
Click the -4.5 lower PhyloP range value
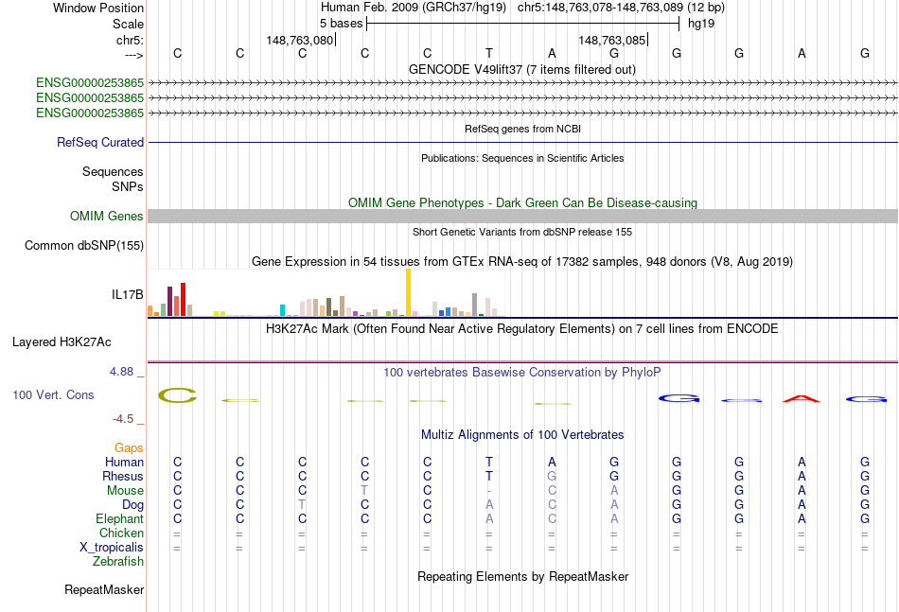coord(123,419)
